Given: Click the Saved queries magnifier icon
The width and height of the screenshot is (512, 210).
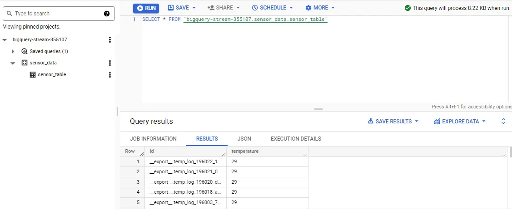Looking at the screenshot, I should pyautogui.click(x=25, y=51).
